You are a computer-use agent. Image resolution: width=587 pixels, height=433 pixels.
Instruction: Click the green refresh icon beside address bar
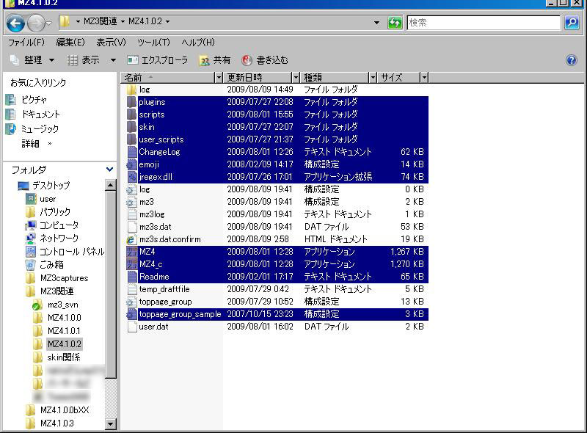[395, 23]
